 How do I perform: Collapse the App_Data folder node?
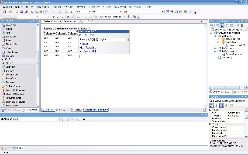tap(215, 36)
